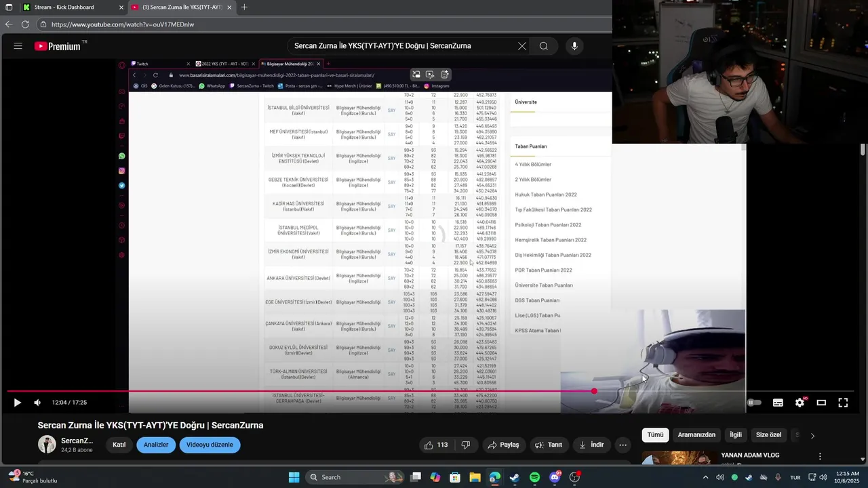868x488 pixels.
Task: Open more actions ellipsis below video
Action: 623,445
